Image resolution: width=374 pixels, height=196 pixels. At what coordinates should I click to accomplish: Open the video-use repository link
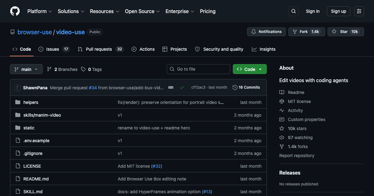click(x=70, y=32)
